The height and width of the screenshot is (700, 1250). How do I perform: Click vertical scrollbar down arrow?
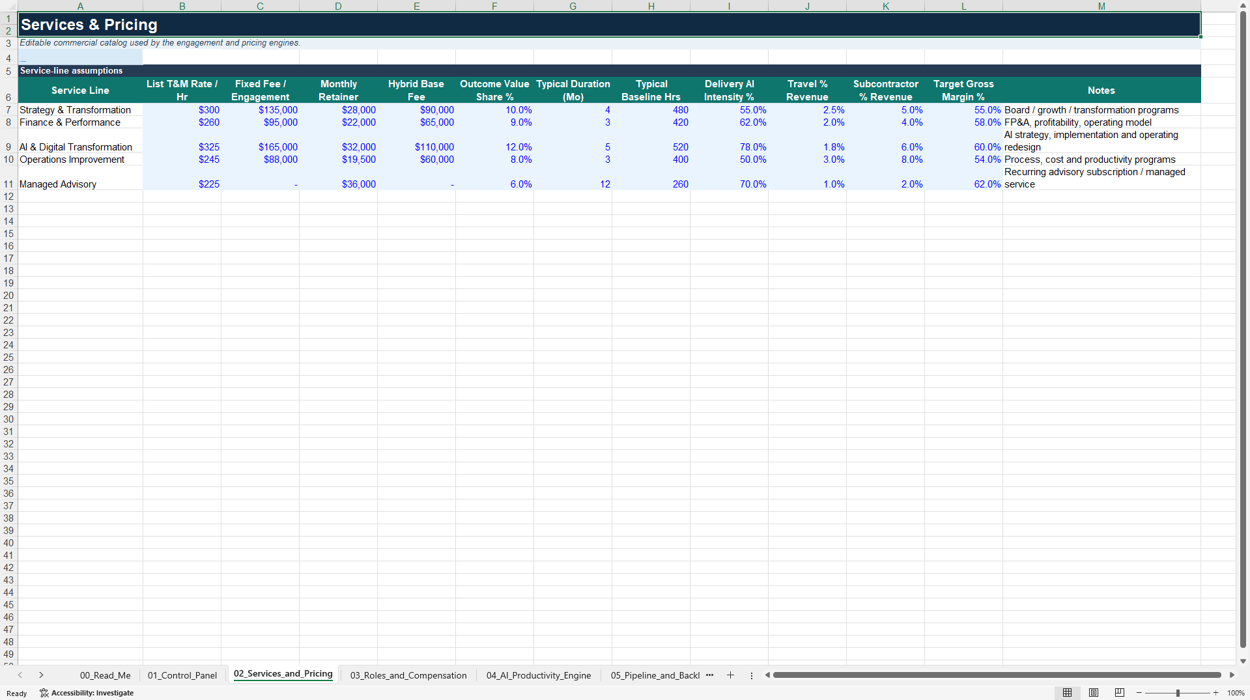pyautogui.click(x=1243, y=661)
